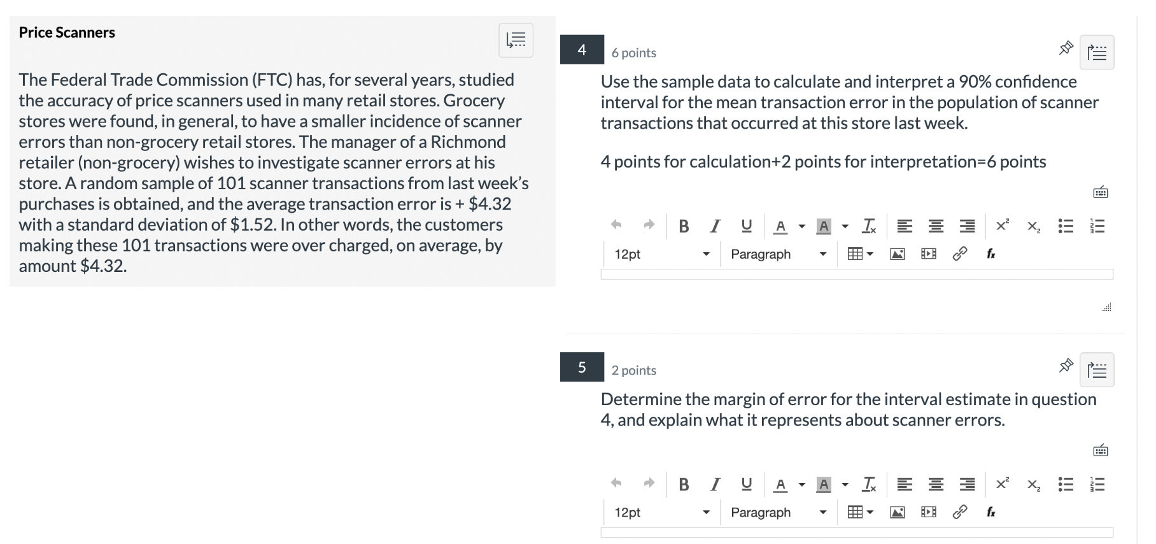Viewport: 1156px width, 544px height.
Task: Toggle underline formatting in question 4 editor
Action: [746, 226]
